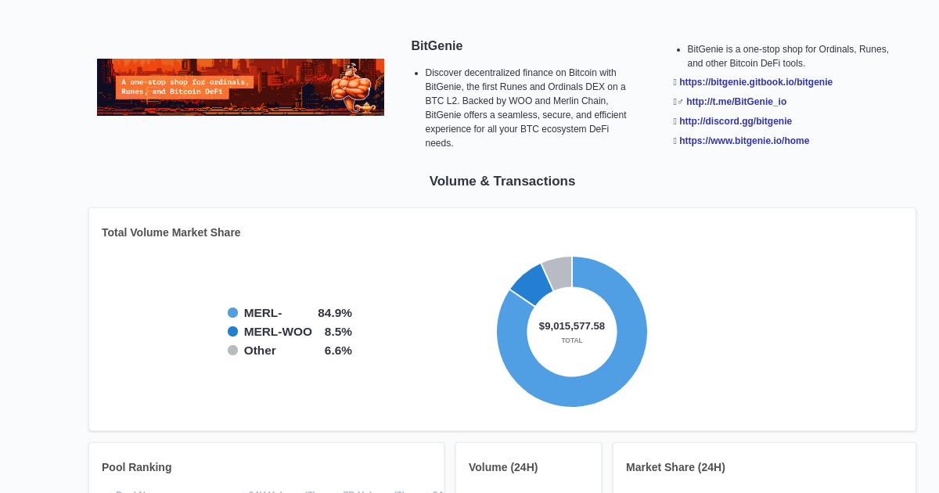Select the Market Share (24H) card header
Image resolution: width=939 pixels, height=493 pixels.
click(675, 467)
